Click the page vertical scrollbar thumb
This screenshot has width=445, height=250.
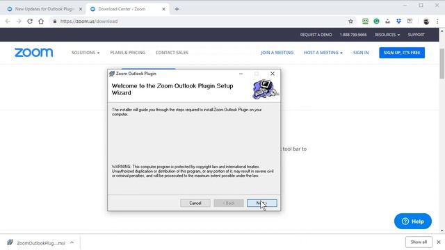tap(442, 64)
